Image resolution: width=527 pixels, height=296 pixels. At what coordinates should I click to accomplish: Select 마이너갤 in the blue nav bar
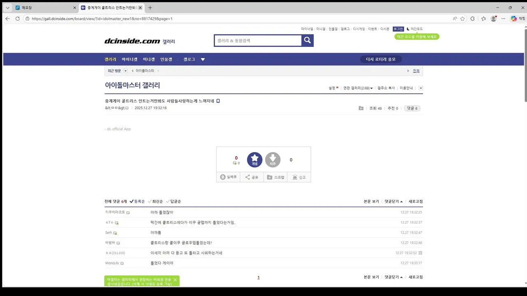130,59
